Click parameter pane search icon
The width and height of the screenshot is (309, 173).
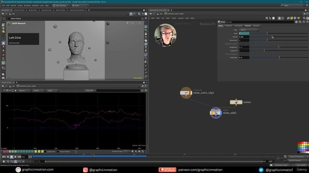click(x=300, y=22)
